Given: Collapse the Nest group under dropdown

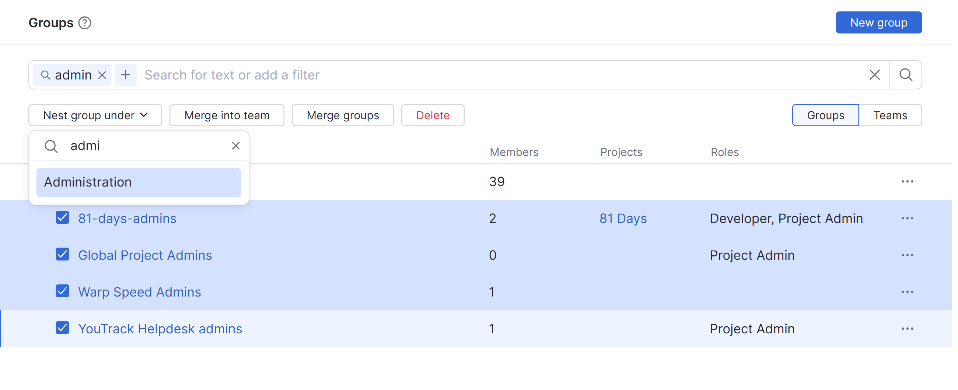Looking at the screenshot, I should tap(95, 116).
